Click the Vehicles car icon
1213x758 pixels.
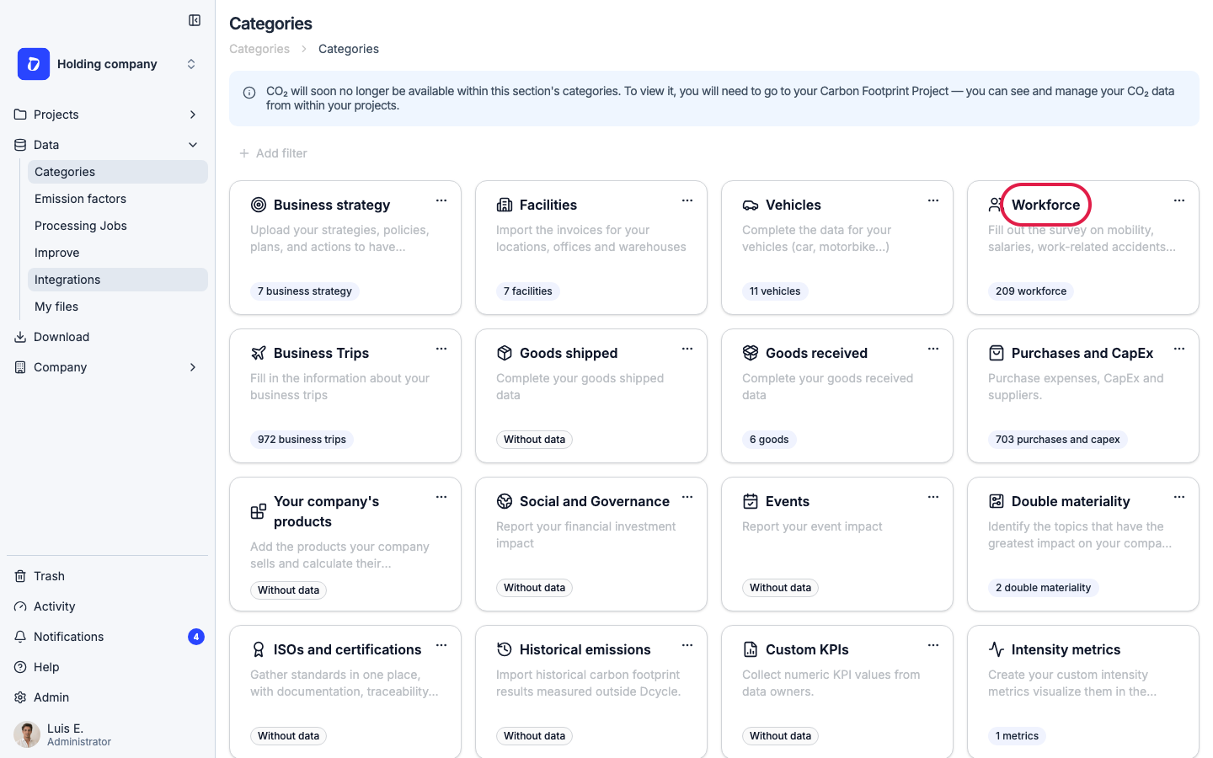tap(751, 205)
